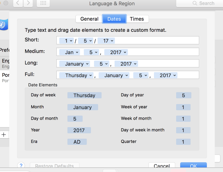The image size is (223, 172).
Task: Click the 'Short:' label
Action: 32,40
